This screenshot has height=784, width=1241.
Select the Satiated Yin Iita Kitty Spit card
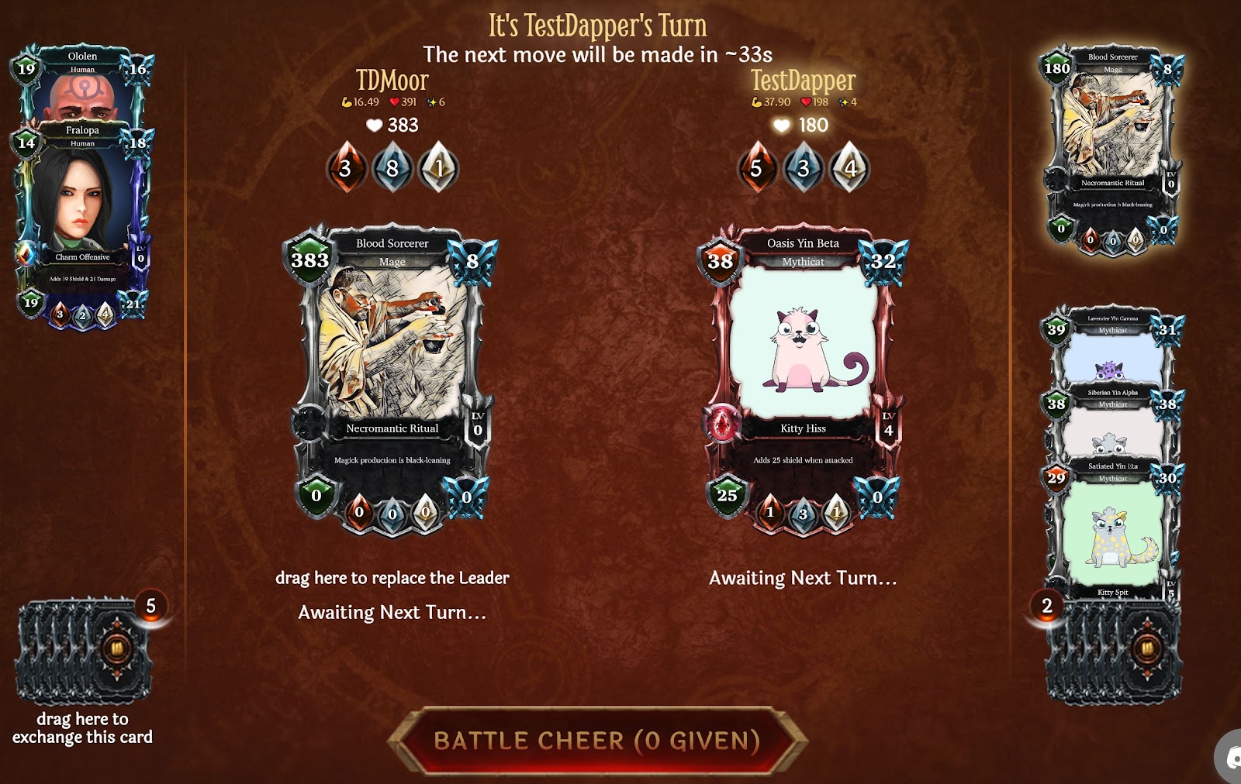click(1113, 528)
